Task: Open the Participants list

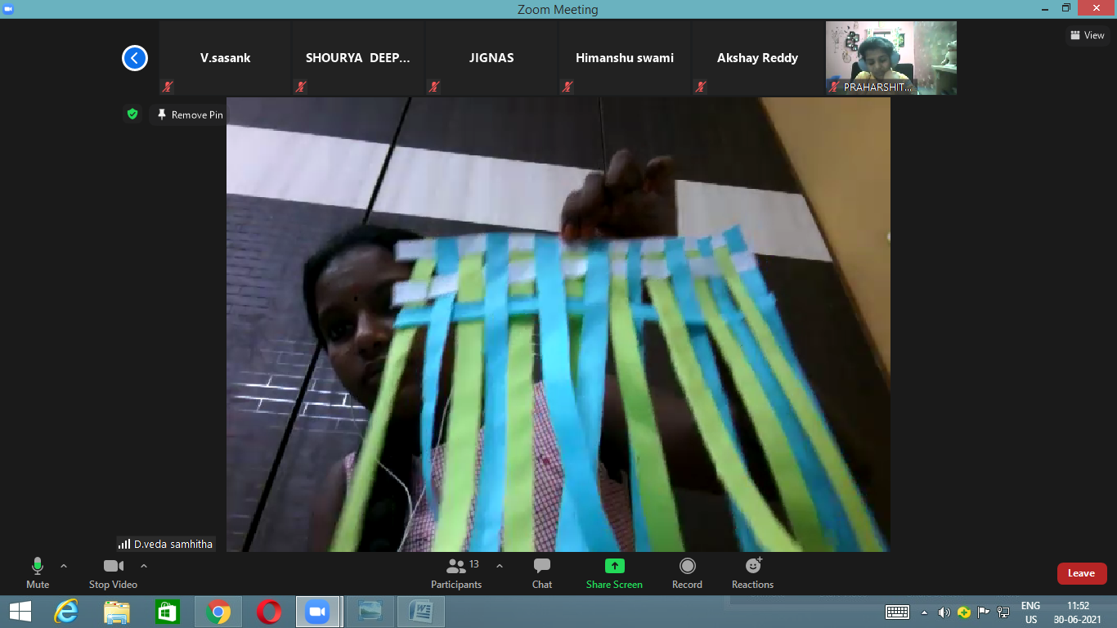Action: pos(456,573)
